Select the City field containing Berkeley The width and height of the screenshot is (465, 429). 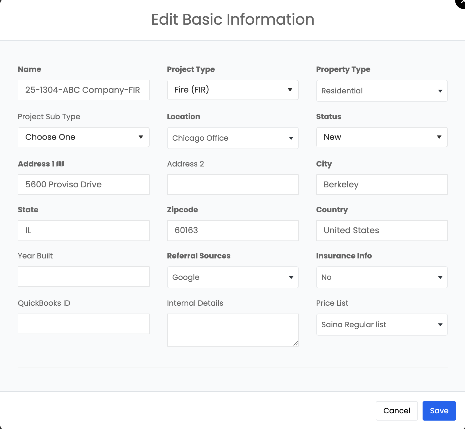coord(382,184)
